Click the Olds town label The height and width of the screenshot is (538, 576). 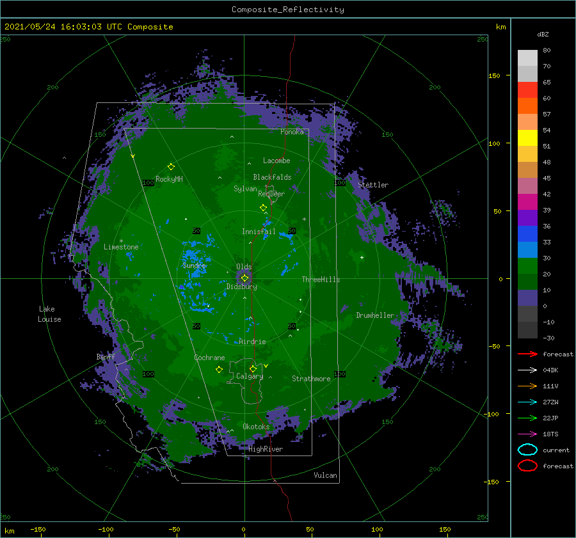pos(244,267)
